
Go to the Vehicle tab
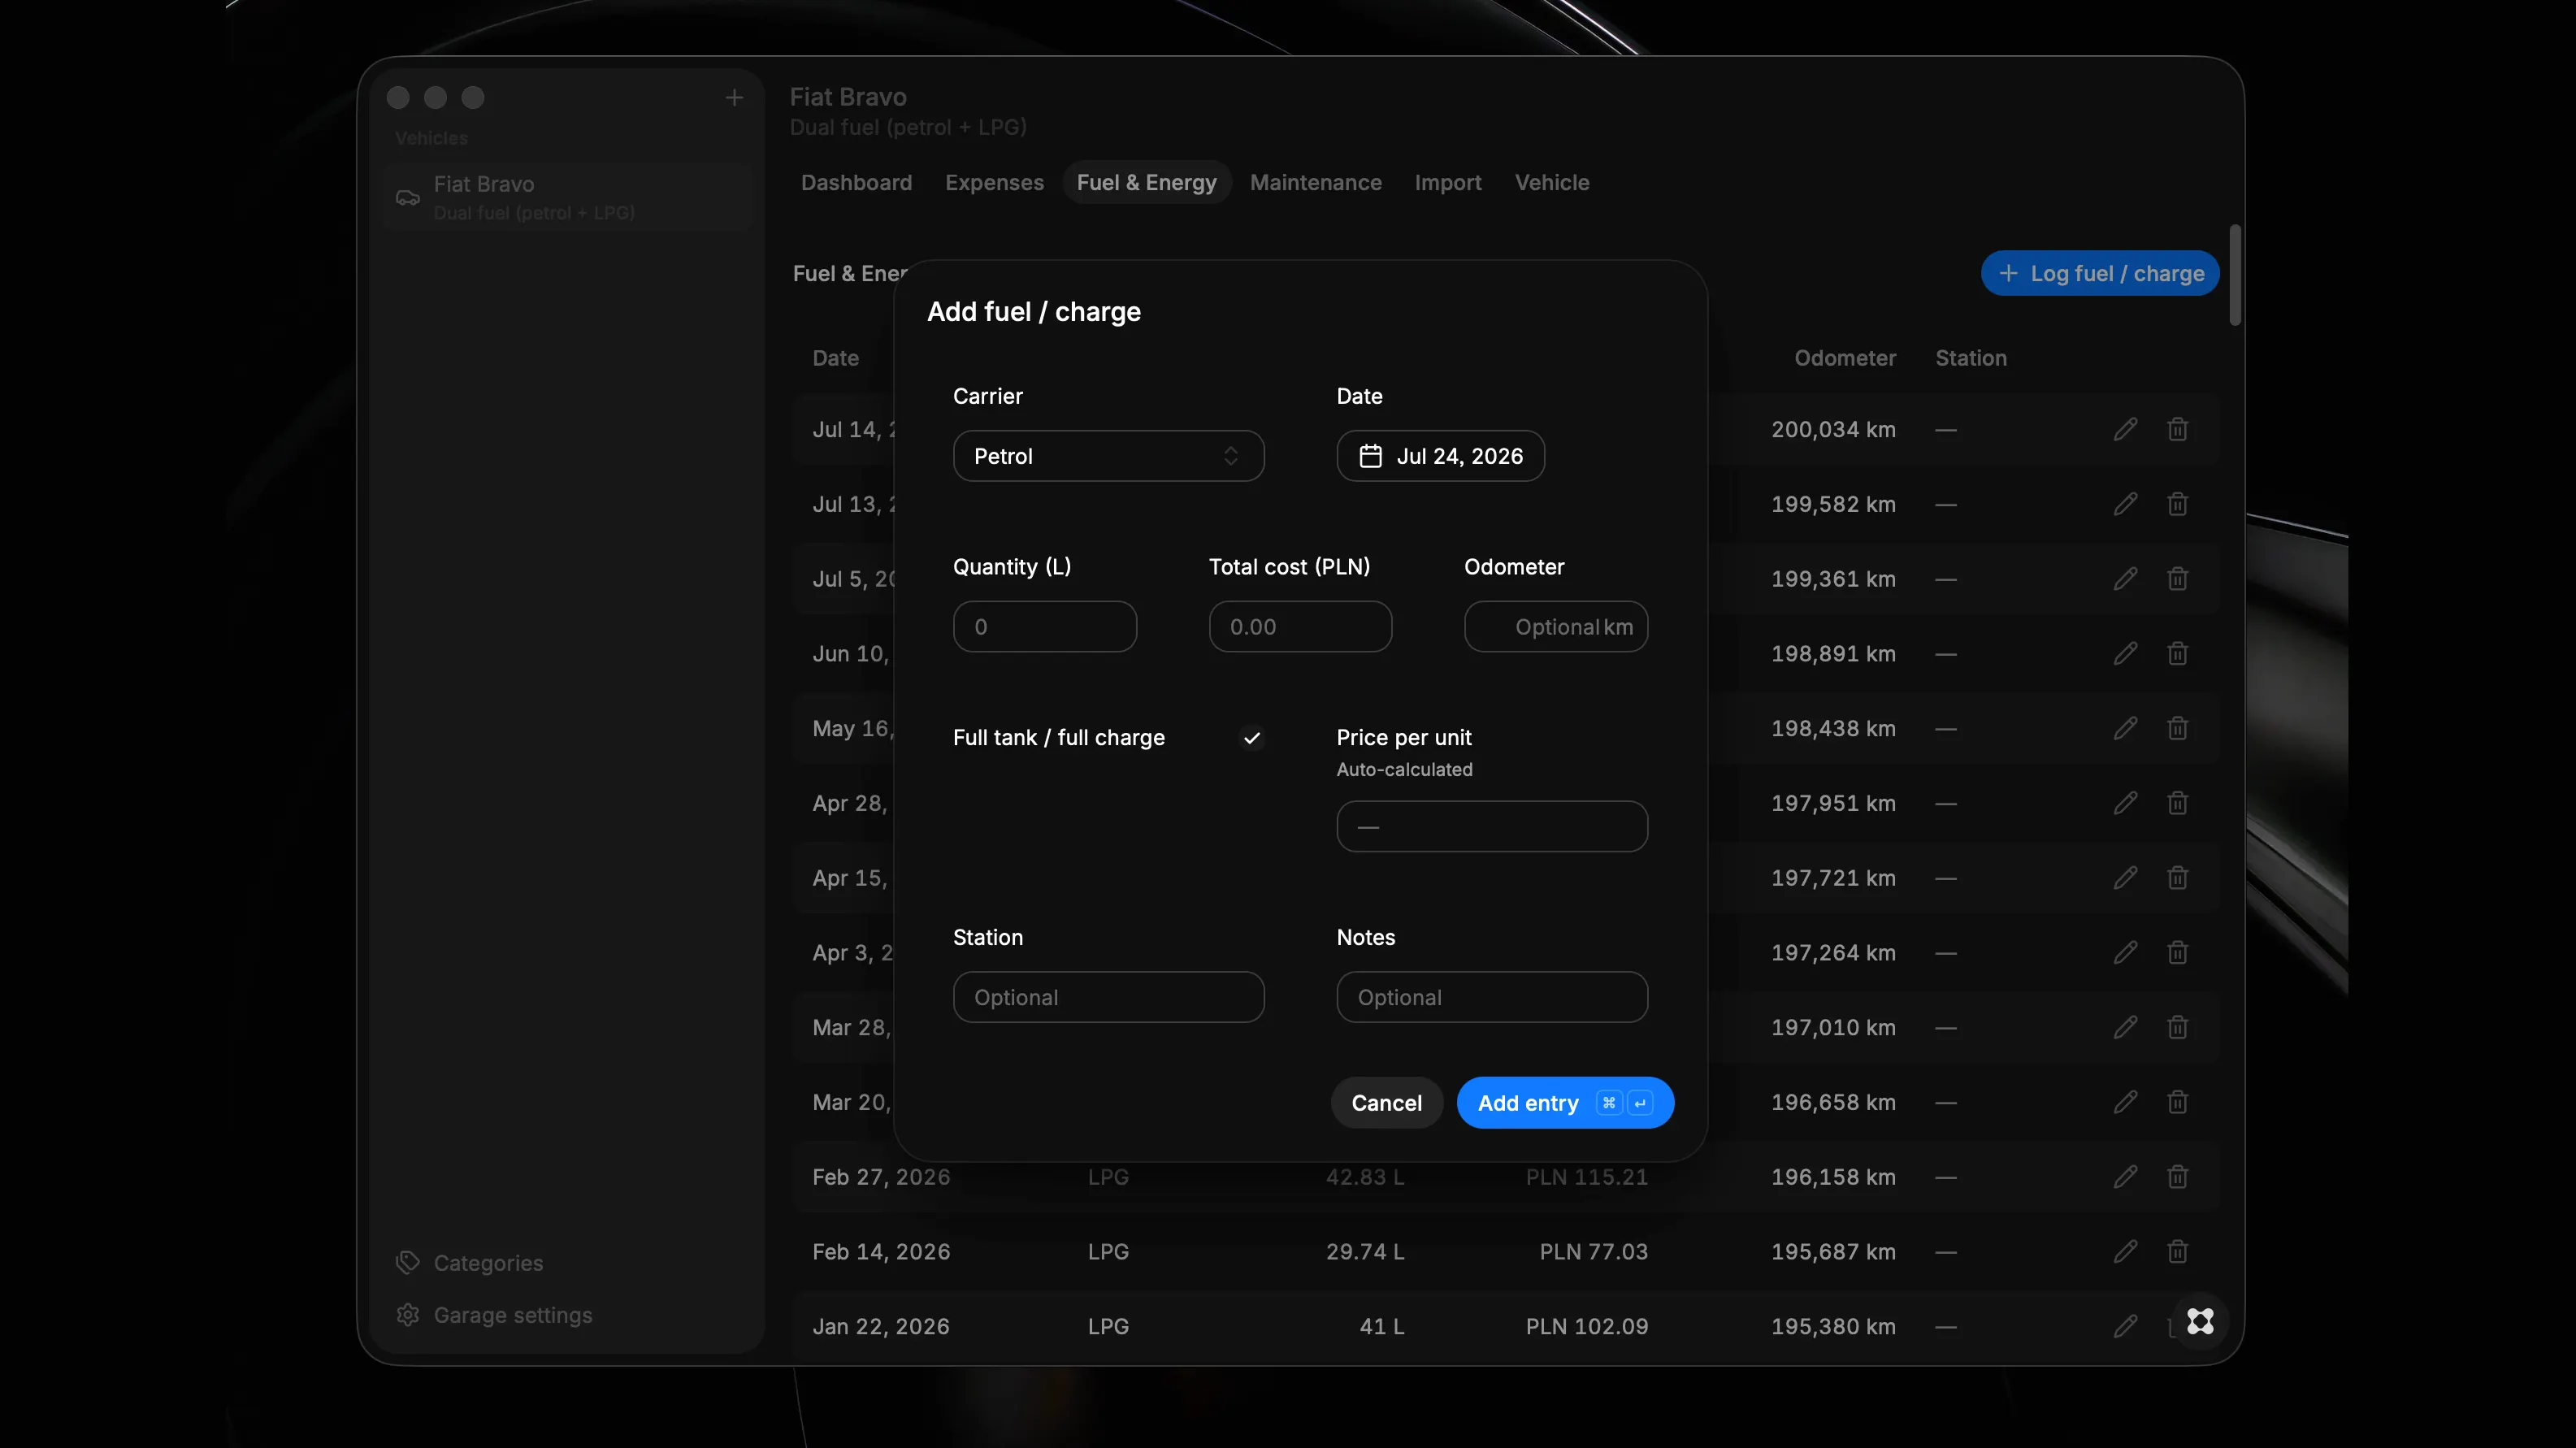click(1551, 183)
